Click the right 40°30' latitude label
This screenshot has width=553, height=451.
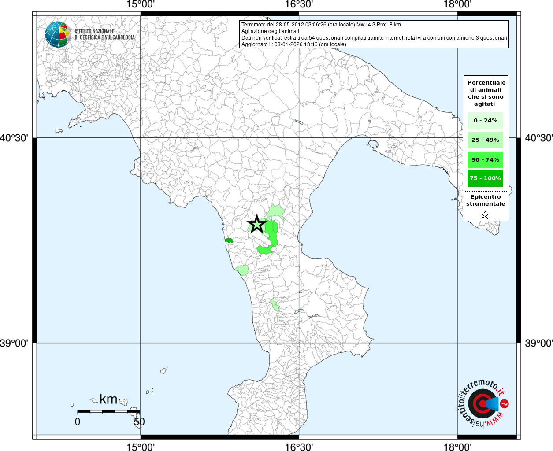[538, 138]
